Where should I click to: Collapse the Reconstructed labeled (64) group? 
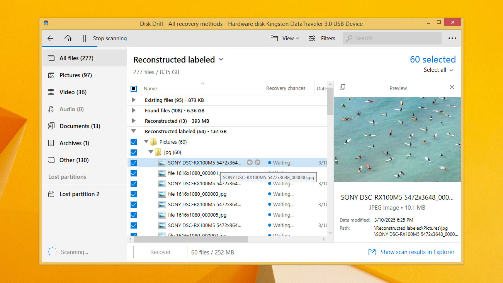134,131
